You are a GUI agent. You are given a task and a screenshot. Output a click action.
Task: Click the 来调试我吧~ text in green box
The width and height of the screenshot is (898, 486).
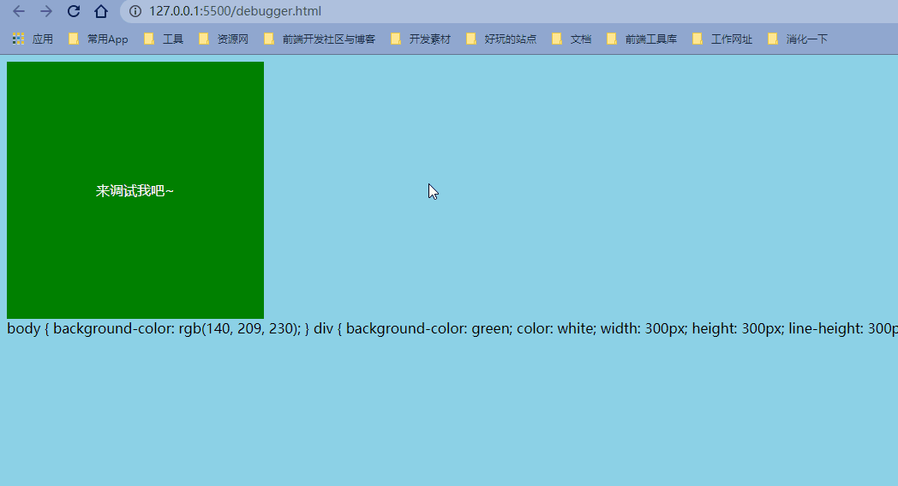pos(135,191)
